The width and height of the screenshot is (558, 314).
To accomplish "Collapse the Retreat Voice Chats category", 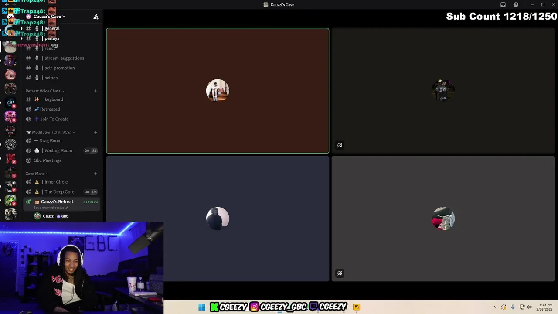I will [x=45, y=91].
